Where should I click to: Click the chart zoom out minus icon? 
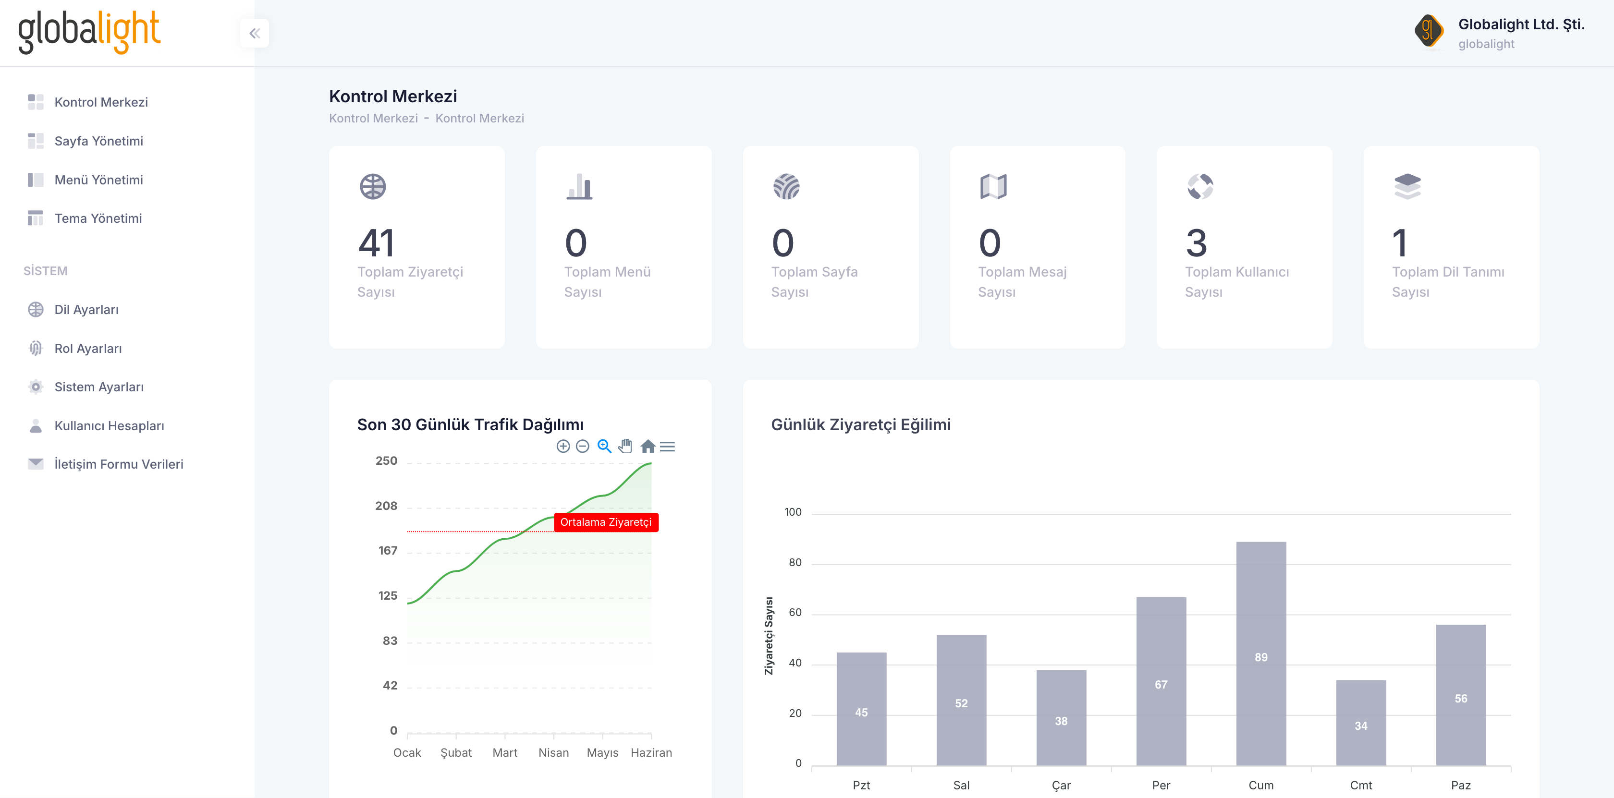coord(582,446)
